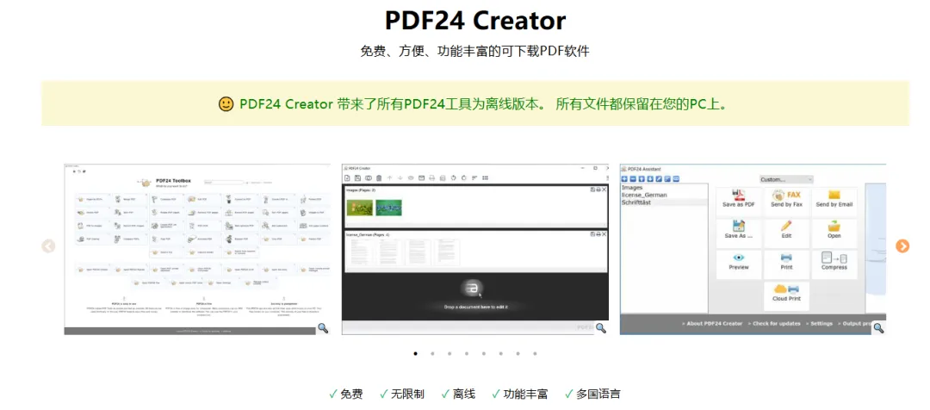Close the Images document panel in Creator

pyautogui.click(x=604, y=189)
